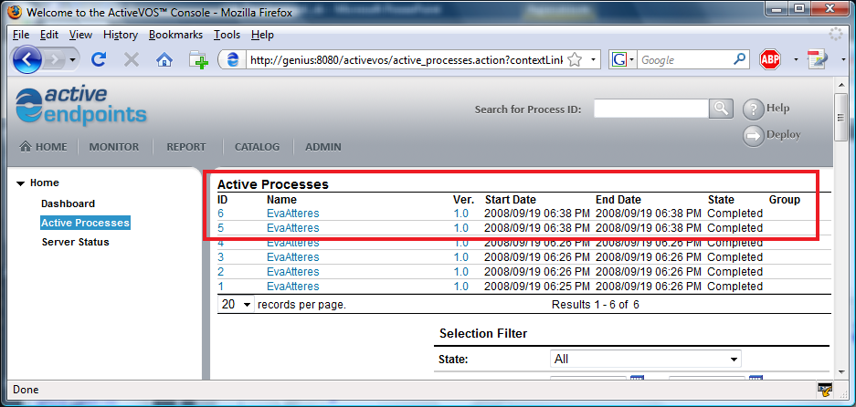Open the CATALOG navigation tab
Viewport: 856px width, 407px height.
coord(257,147)
